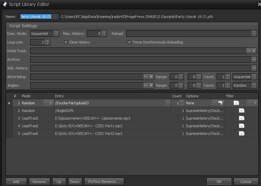Open filter icon for /JingleGOPL row
The height and width of the screenshot is (186, 261).
coord(241,111)
